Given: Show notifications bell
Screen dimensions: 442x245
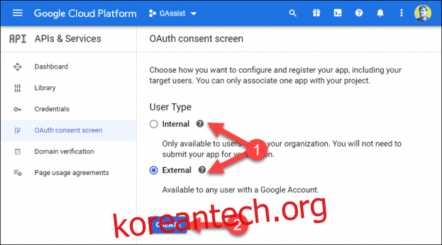Looking at the screenshot, I should [380, 13].
